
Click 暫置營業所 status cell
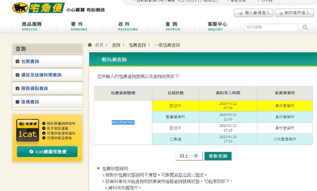coord(175,117)
